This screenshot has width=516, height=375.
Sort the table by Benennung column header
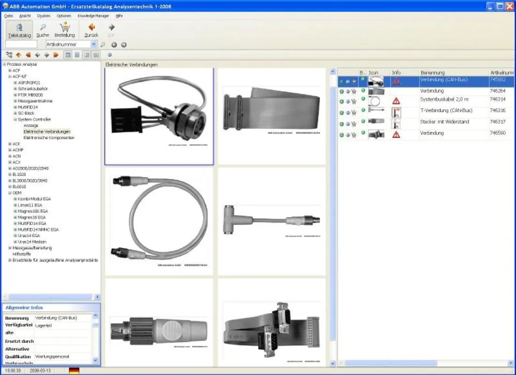454,72
